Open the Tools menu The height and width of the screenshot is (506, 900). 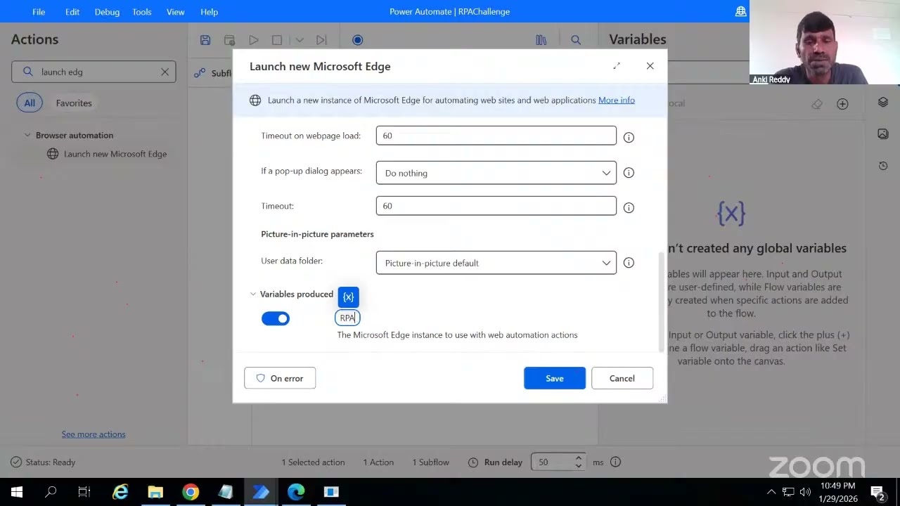tap(142, 11)
